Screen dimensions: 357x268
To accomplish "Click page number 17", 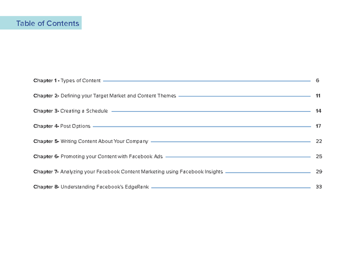I will point(318,126).
